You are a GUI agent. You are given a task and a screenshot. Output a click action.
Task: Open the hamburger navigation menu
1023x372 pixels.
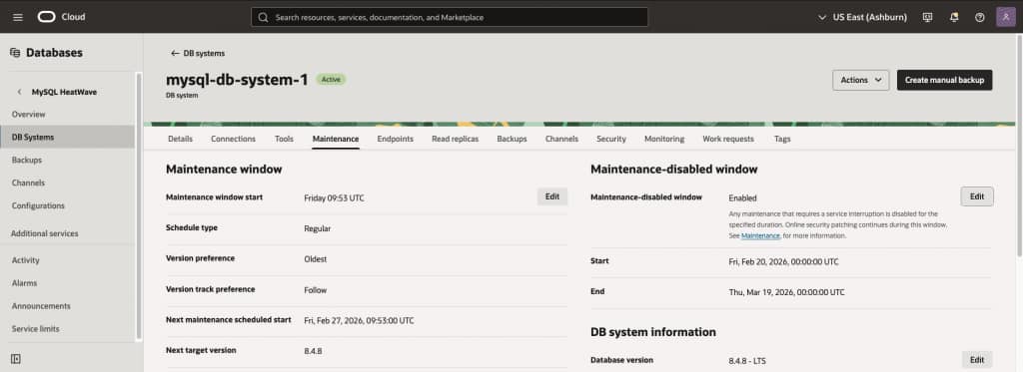point(18,17)
